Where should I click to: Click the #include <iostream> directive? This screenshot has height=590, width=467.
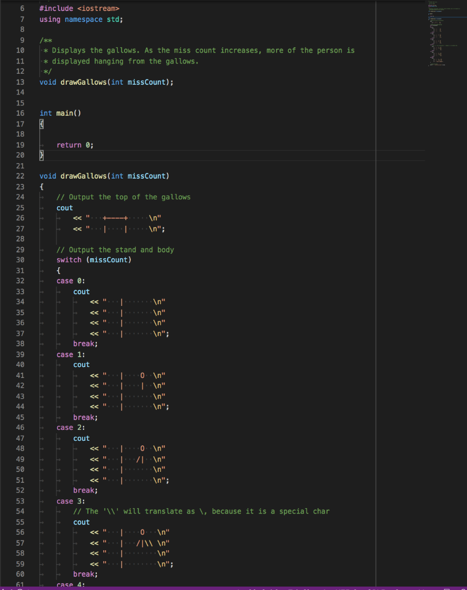(x=78, y=8)
